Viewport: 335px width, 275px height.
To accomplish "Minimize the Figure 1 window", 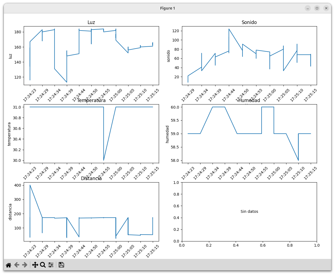I will [x=308, y=8].
